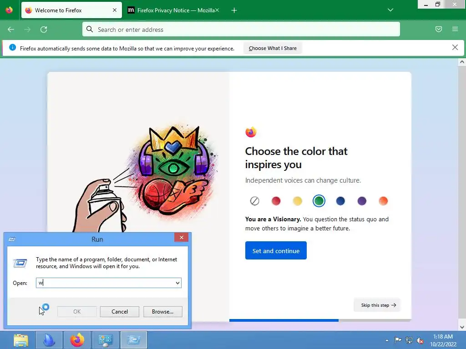Pick the orange colorway swatch
The height and width of the screenshot is (349, 466).
tap(383, 201)
